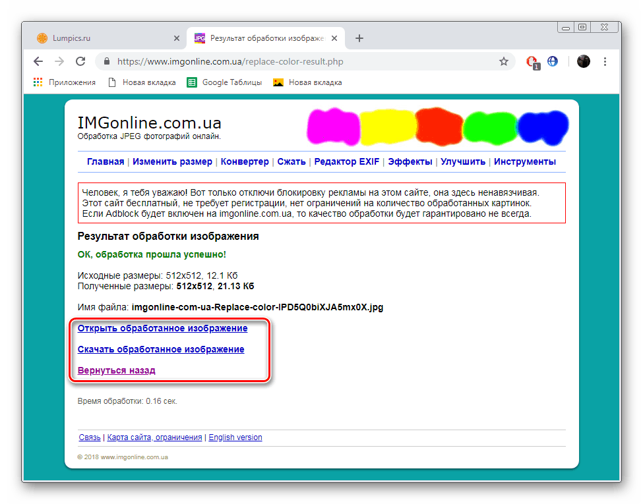This screenshot has width=643, height=504.
Task: Open the Google Таблицы bookmark icon
Action: 191,82
